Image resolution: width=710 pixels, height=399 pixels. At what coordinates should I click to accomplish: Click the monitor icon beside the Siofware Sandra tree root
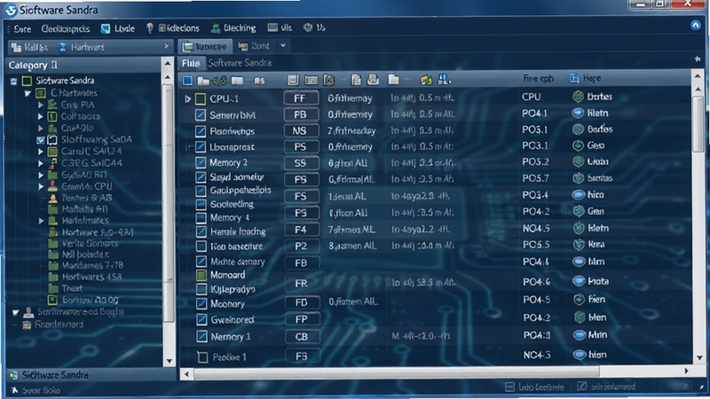tap(28, 81)
